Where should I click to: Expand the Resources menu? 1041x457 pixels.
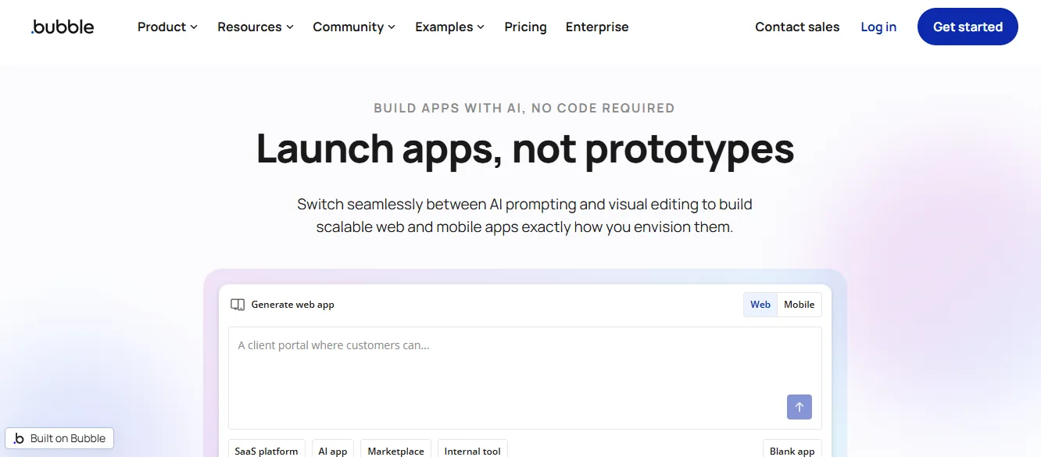(256, 27)
